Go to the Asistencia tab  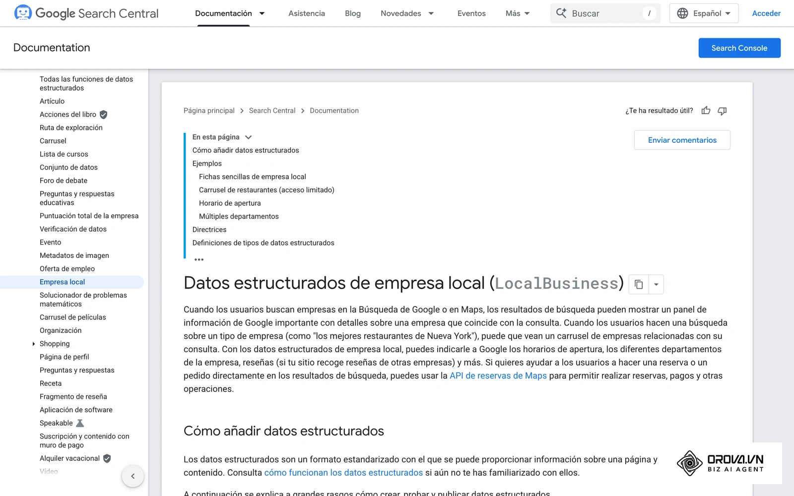point(307,13)
